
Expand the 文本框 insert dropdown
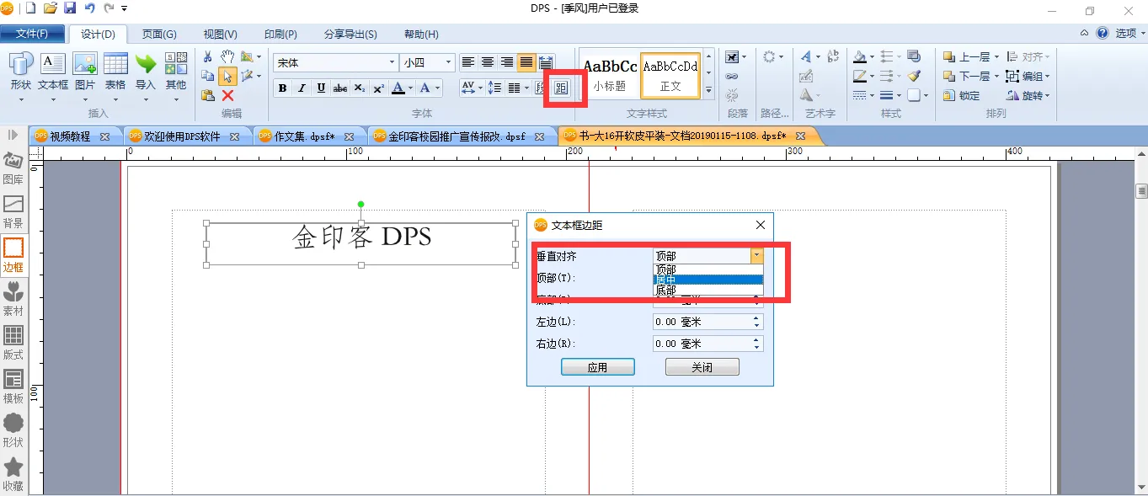pyautogui.click(x=53, y=99)
